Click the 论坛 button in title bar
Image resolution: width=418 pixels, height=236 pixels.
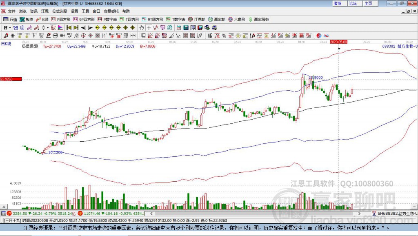point(355,3)
